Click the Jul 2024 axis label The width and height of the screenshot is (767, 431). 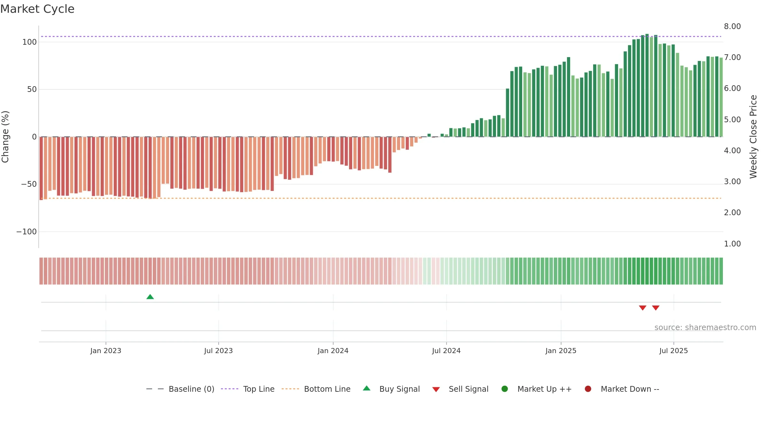pos(446,351)
